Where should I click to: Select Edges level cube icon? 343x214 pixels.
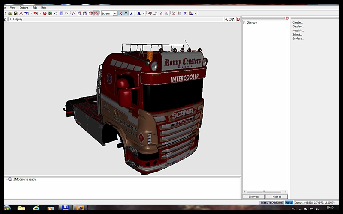[79, 13]
